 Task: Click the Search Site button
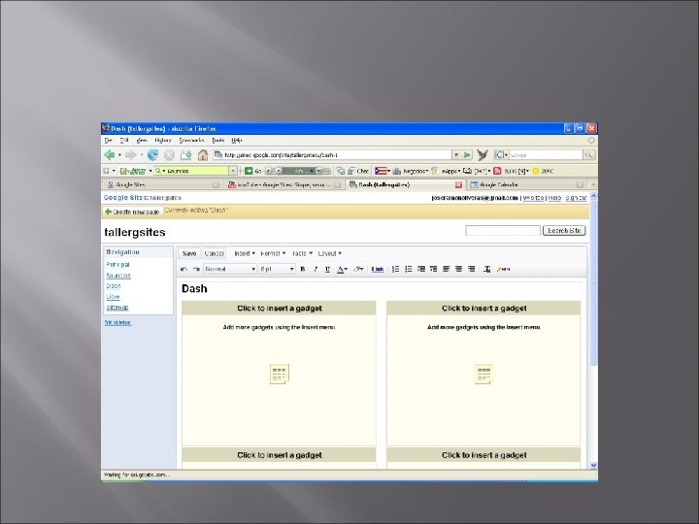(564, 230)
